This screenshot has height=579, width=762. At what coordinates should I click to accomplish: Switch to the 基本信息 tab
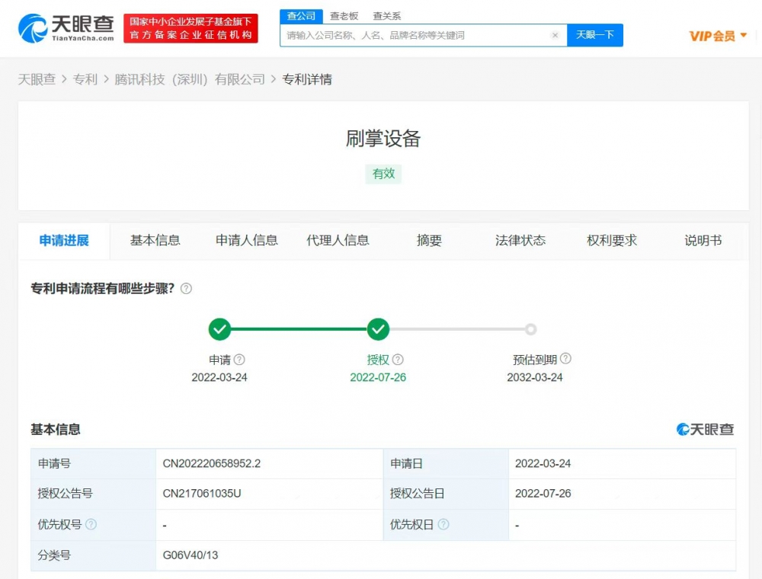155,241
